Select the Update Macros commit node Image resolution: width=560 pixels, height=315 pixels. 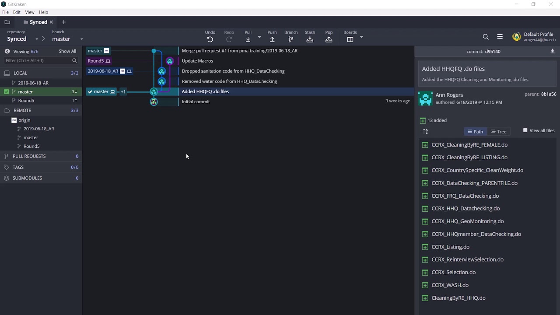click(x=170, y=61)
